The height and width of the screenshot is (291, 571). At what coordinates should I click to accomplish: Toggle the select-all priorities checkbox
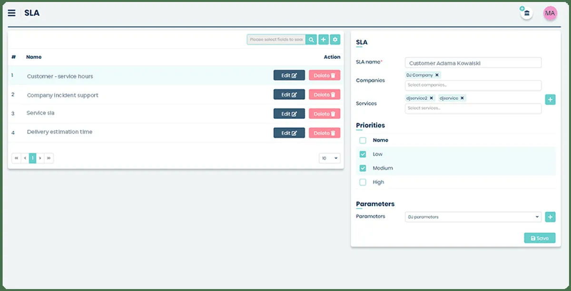[x=363, y=140]
